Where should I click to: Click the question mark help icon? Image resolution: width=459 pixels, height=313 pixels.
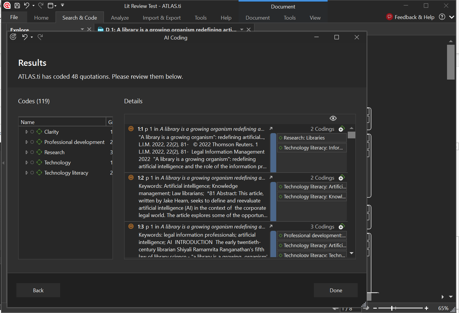[442, 17]
